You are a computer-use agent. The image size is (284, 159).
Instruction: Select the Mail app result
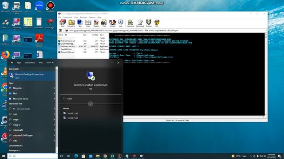[30, 93]
